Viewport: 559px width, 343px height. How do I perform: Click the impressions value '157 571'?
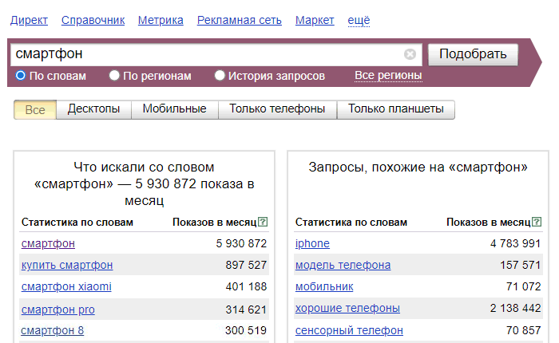coord(521,265)
